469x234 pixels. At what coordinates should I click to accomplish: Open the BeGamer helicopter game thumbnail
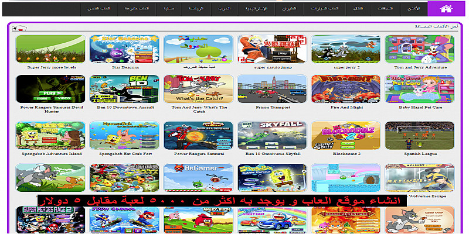(198, 178)
